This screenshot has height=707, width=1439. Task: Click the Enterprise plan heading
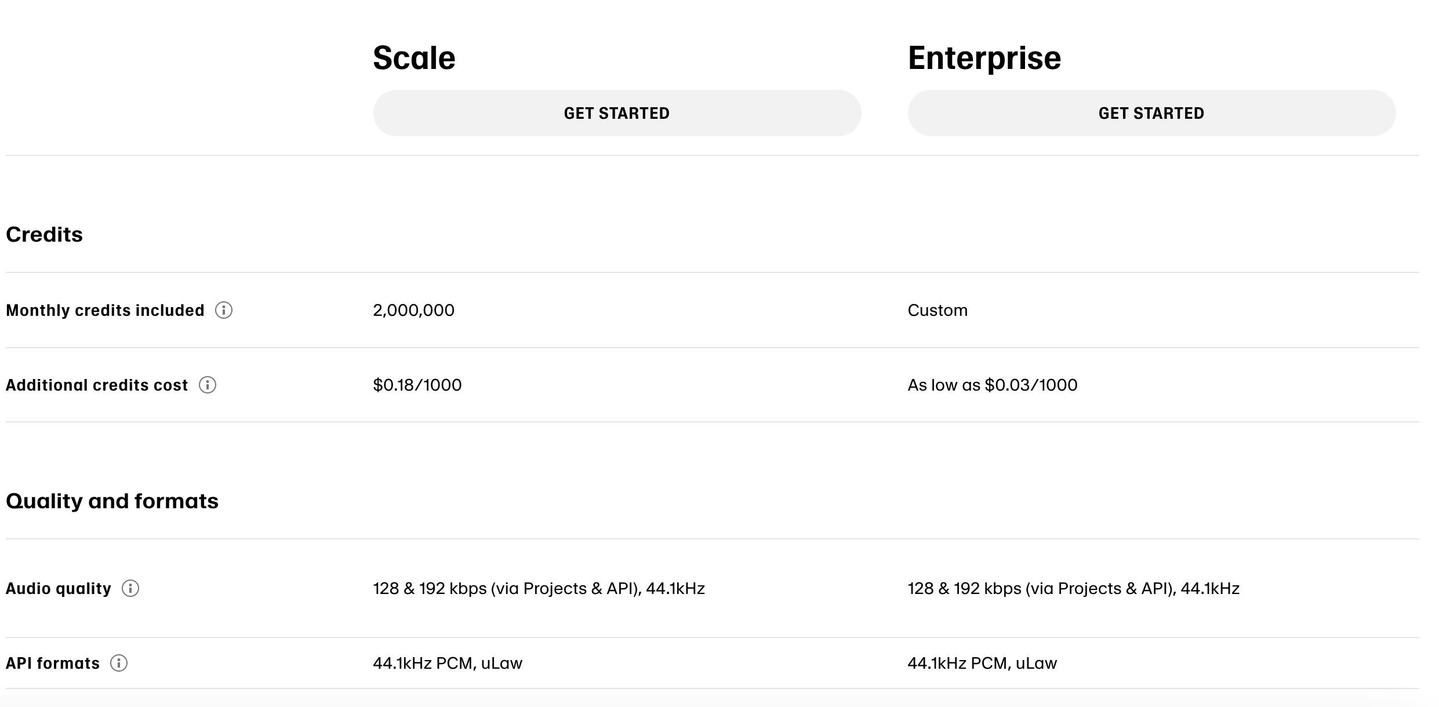click(x=984, y=58)
